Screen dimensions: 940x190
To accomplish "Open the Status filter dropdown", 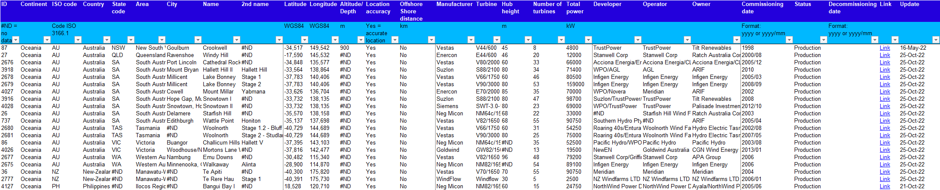I will point(823,40).
